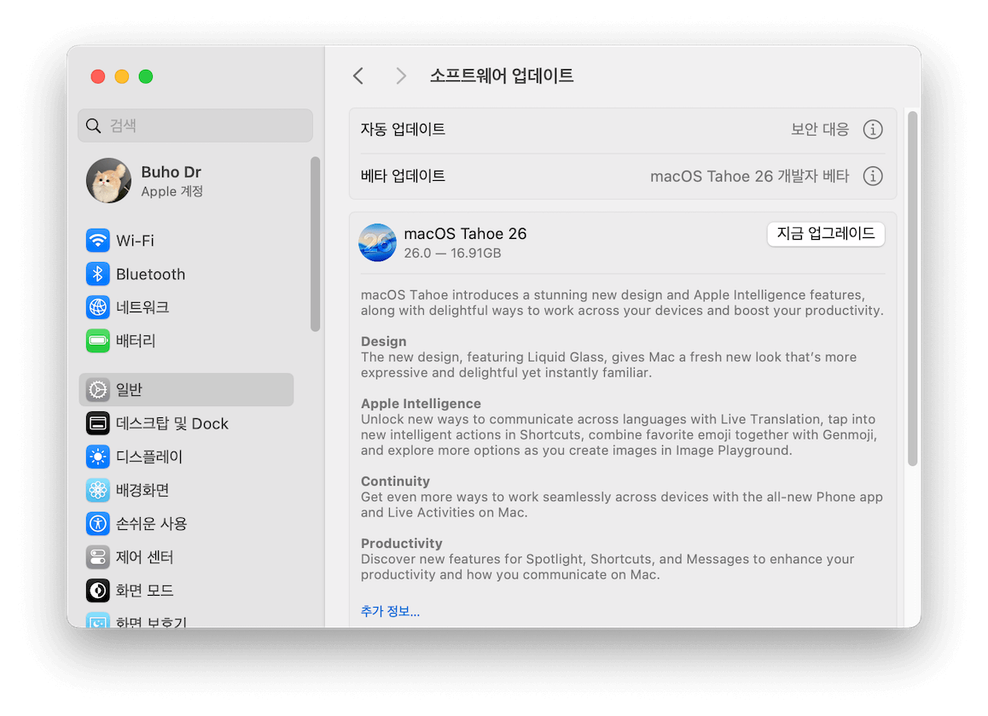Select the 네트워크 globe icon
Viewport: 988px width, 716px height.
pos(97,307)
